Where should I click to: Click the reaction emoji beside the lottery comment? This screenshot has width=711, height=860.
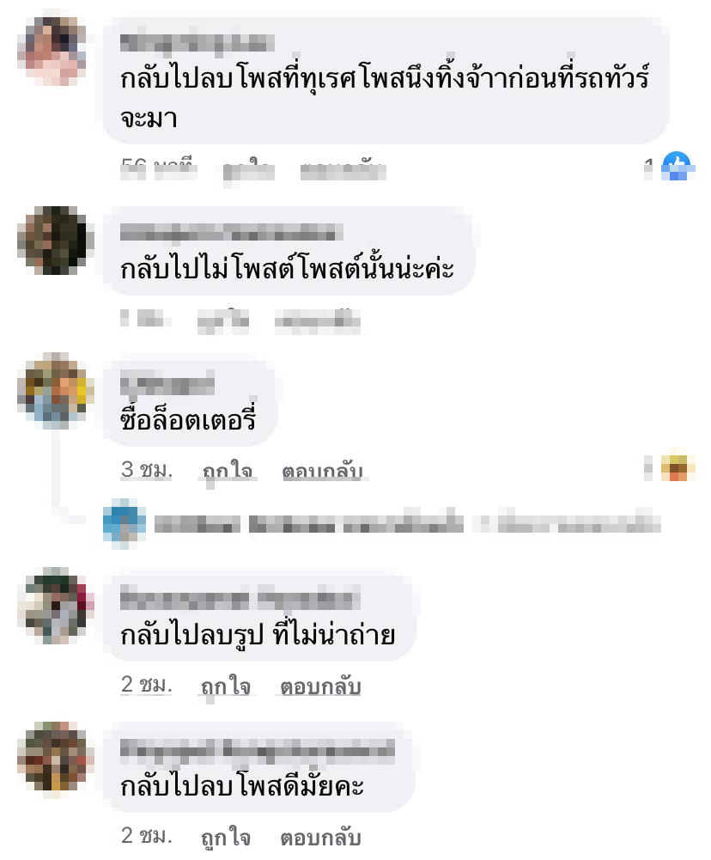click(x=678, y=468)
